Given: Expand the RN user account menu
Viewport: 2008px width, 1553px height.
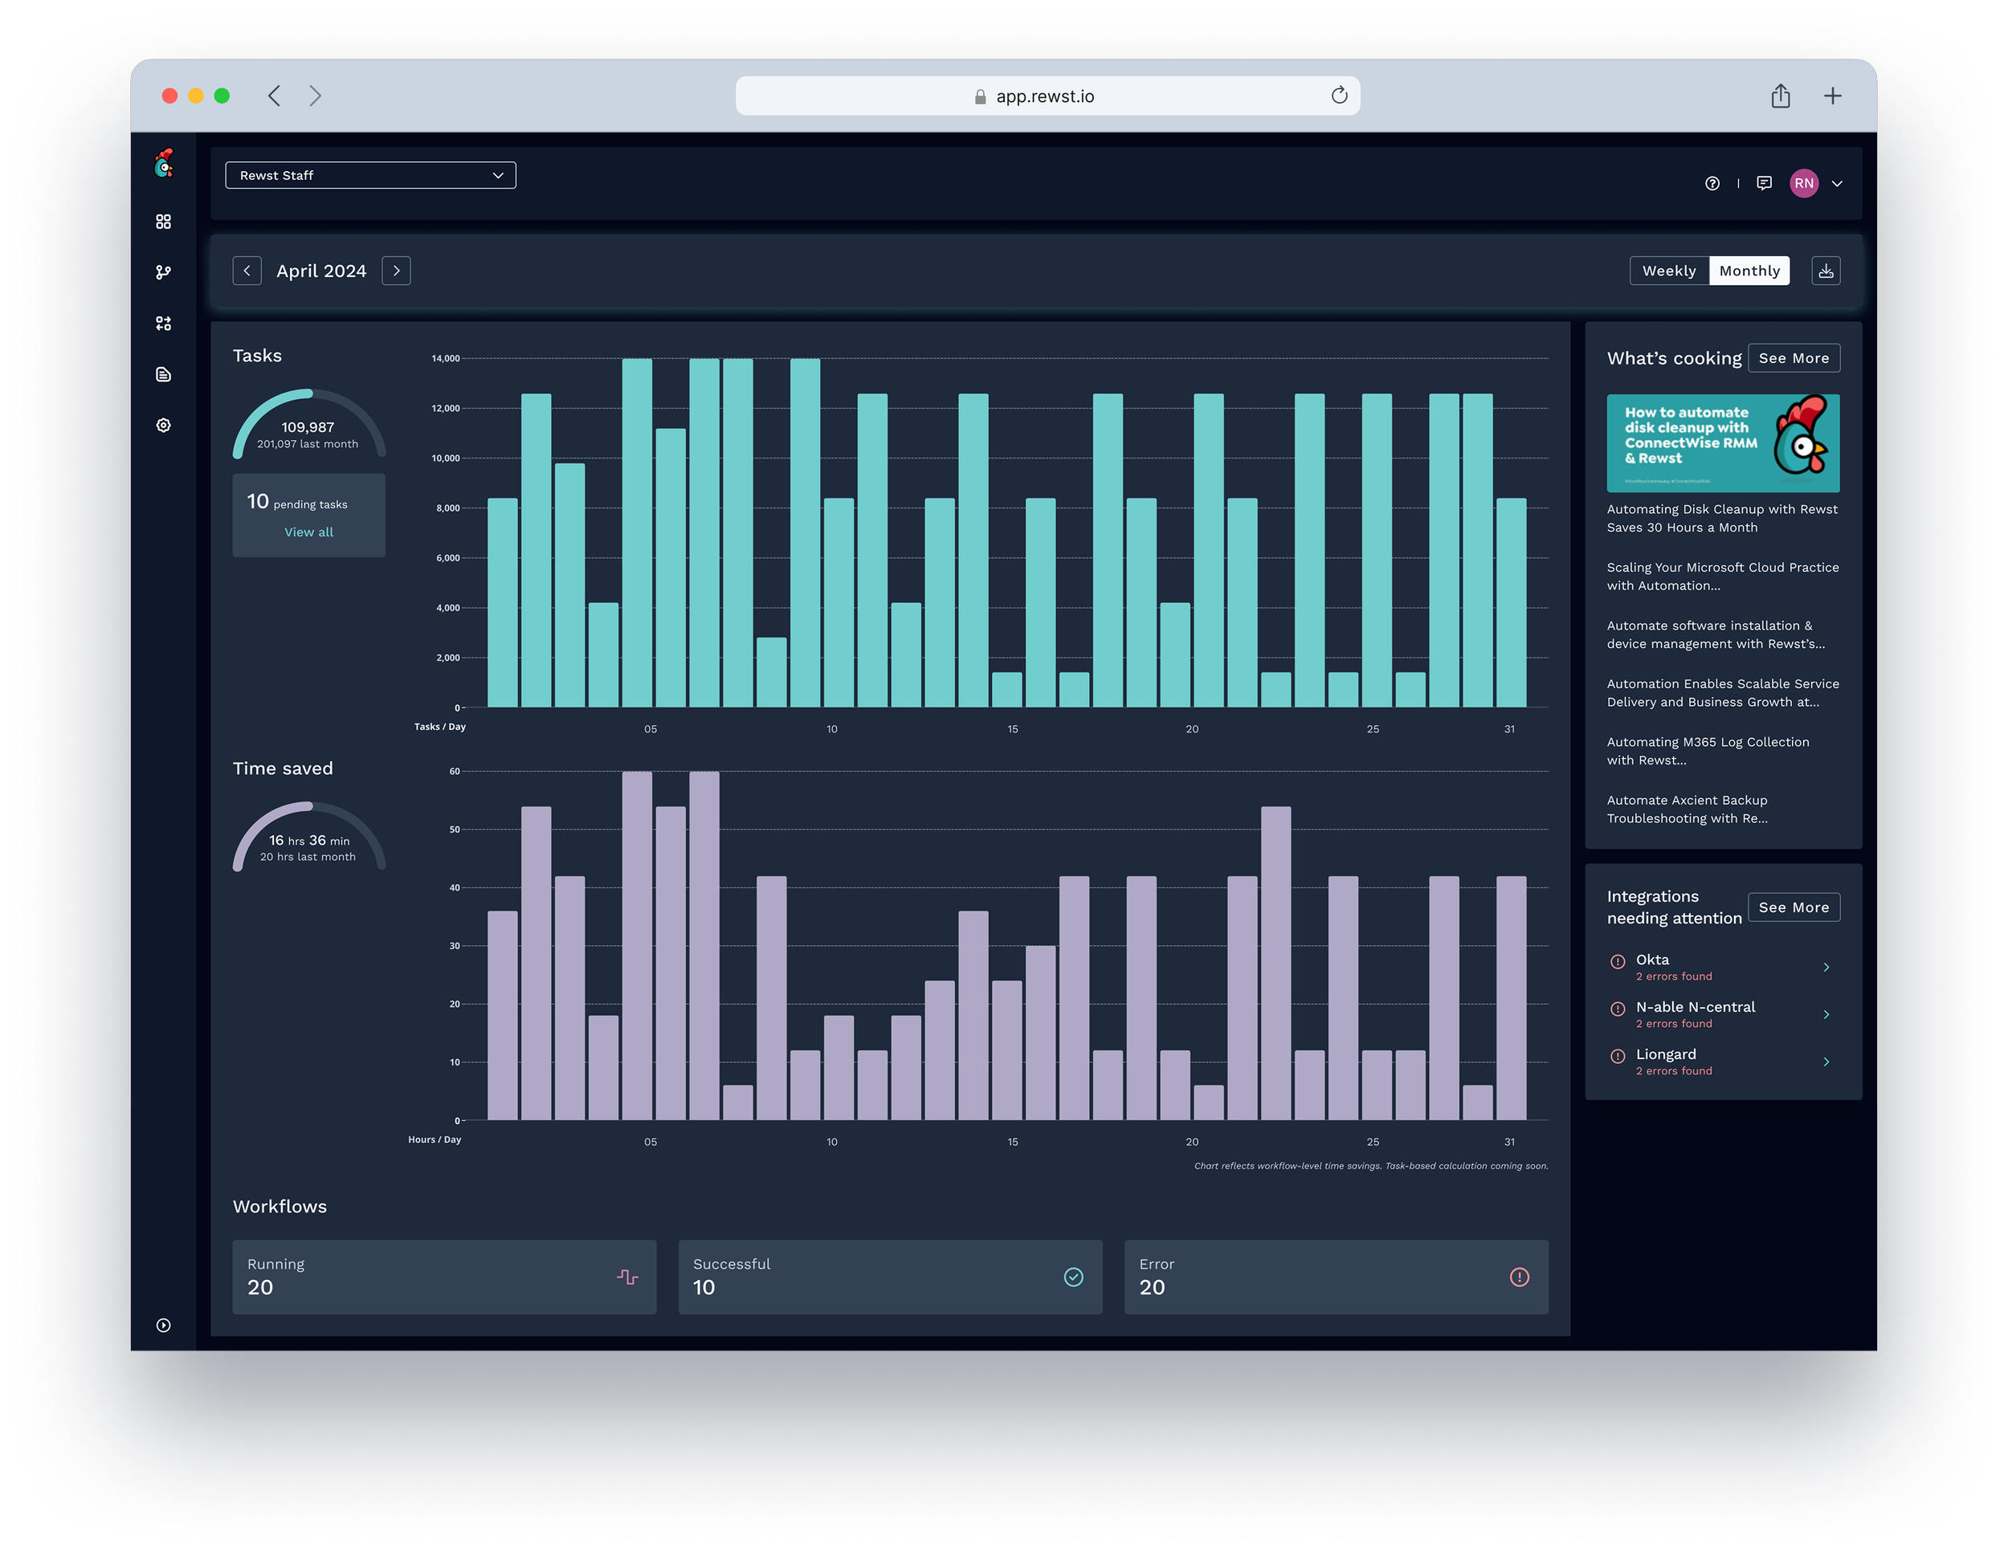Looking at the screenshot, I should point(1836,184).
